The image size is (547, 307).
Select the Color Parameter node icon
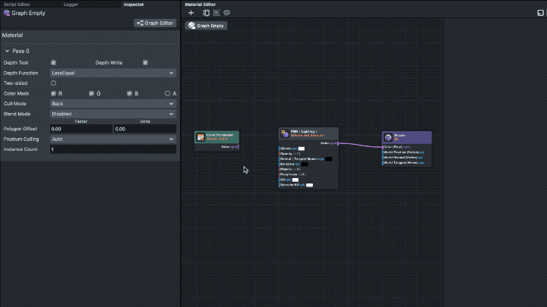point(201,137)
